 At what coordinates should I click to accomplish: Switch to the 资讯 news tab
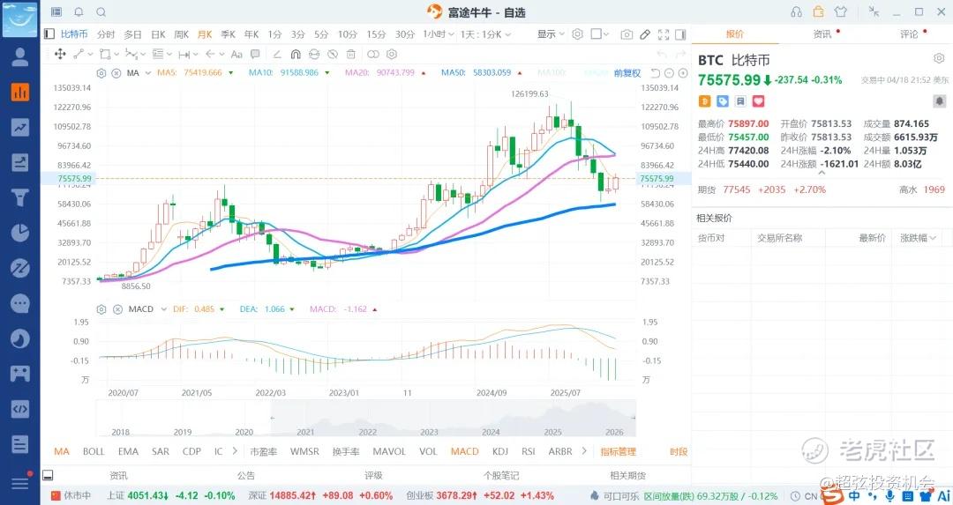pyautogui.click(x=822, y=34)
